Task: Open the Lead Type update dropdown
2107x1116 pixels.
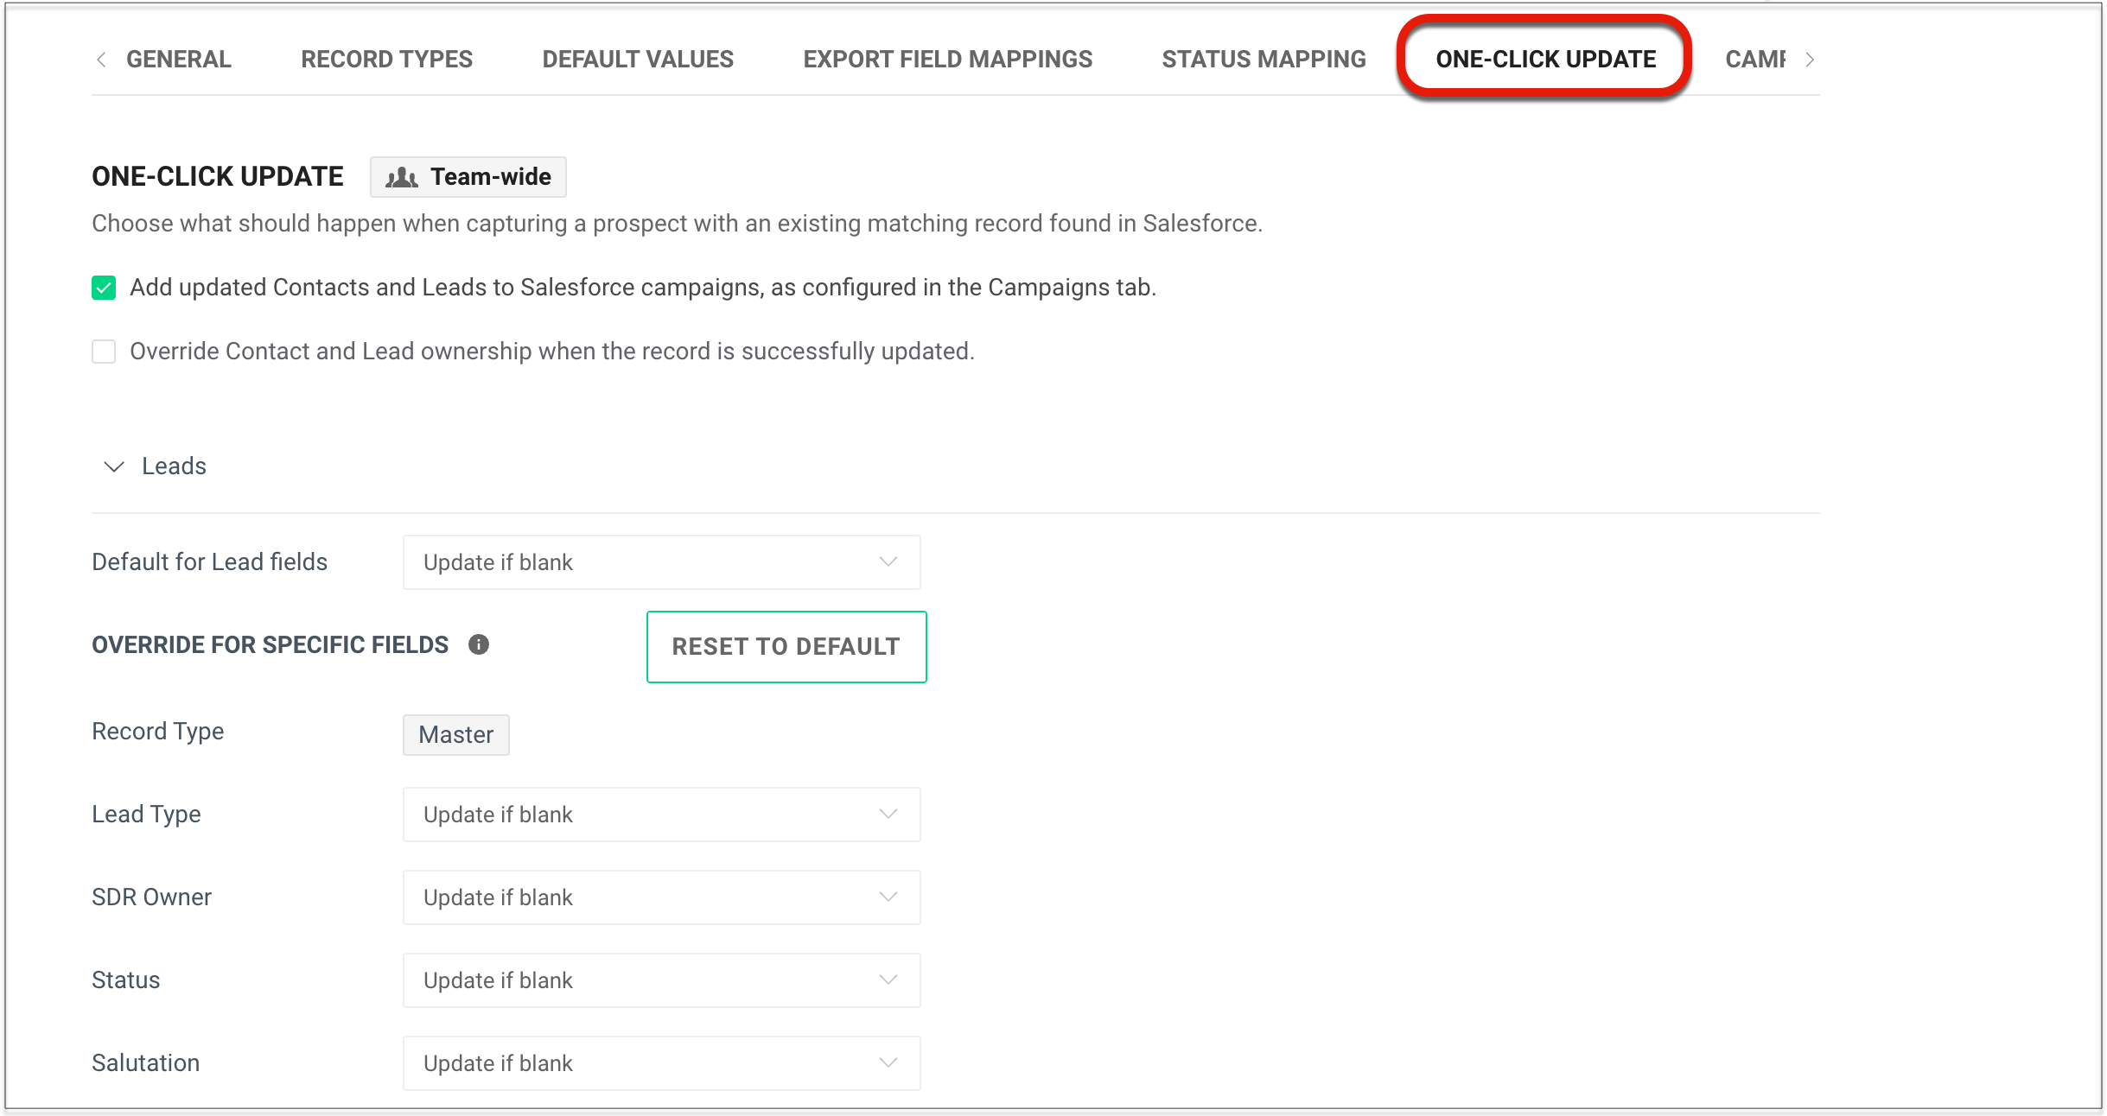Action: 661,815
